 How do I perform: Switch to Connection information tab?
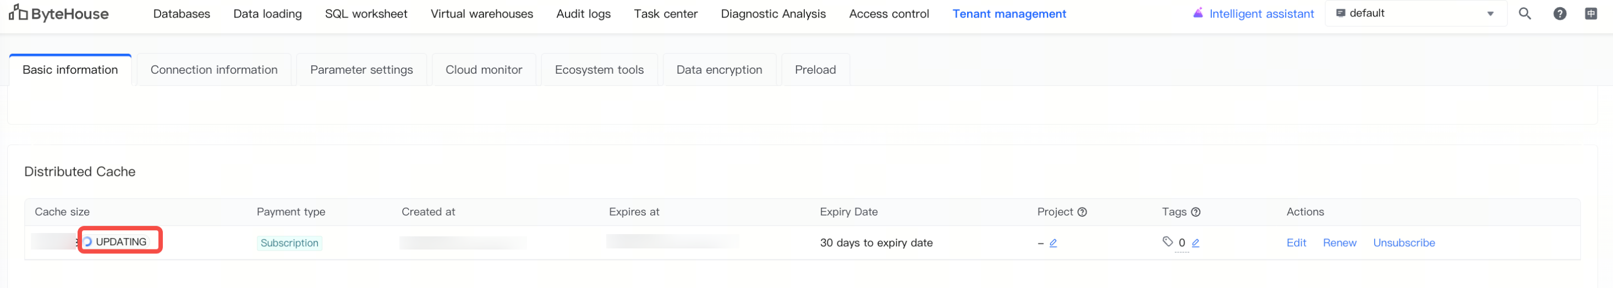pyautogui.click(x=213, y=70)
